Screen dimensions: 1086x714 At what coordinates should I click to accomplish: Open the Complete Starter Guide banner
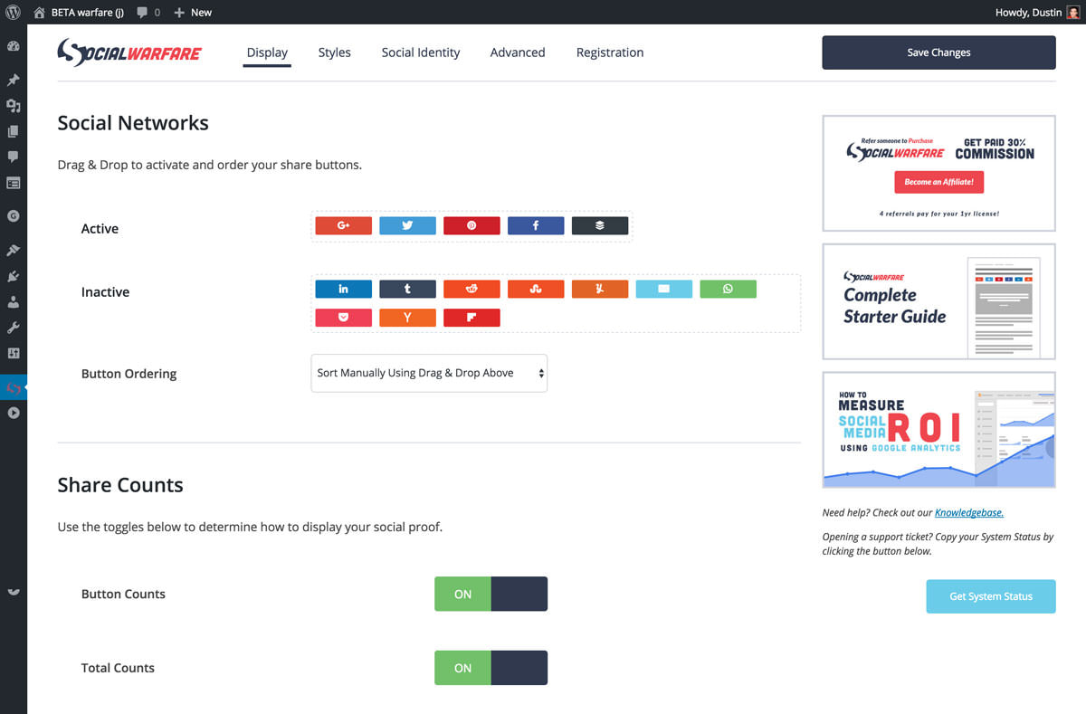click(938, 301)
